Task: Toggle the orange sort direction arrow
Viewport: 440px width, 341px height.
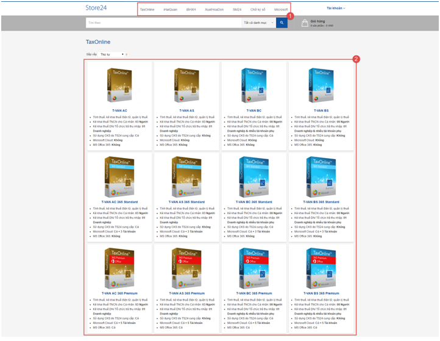Action: tap(127, 54)
